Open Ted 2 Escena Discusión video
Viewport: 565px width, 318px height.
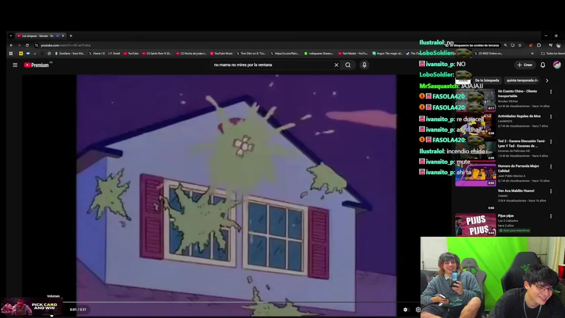coord(522,144)
